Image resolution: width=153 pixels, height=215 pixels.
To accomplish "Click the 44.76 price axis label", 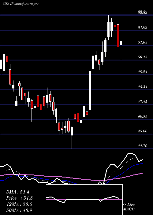I will pyautogui.click(x=143, y=146).
